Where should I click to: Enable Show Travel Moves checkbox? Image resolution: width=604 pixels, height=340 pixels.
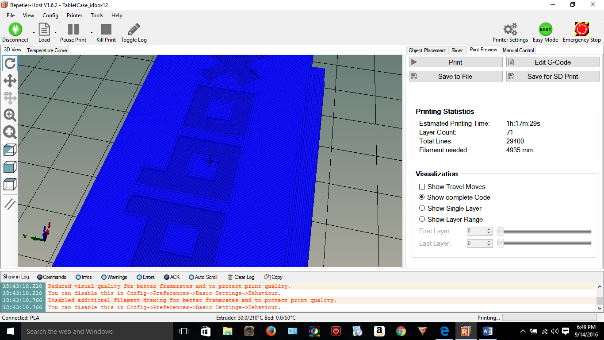click(422, 187)
